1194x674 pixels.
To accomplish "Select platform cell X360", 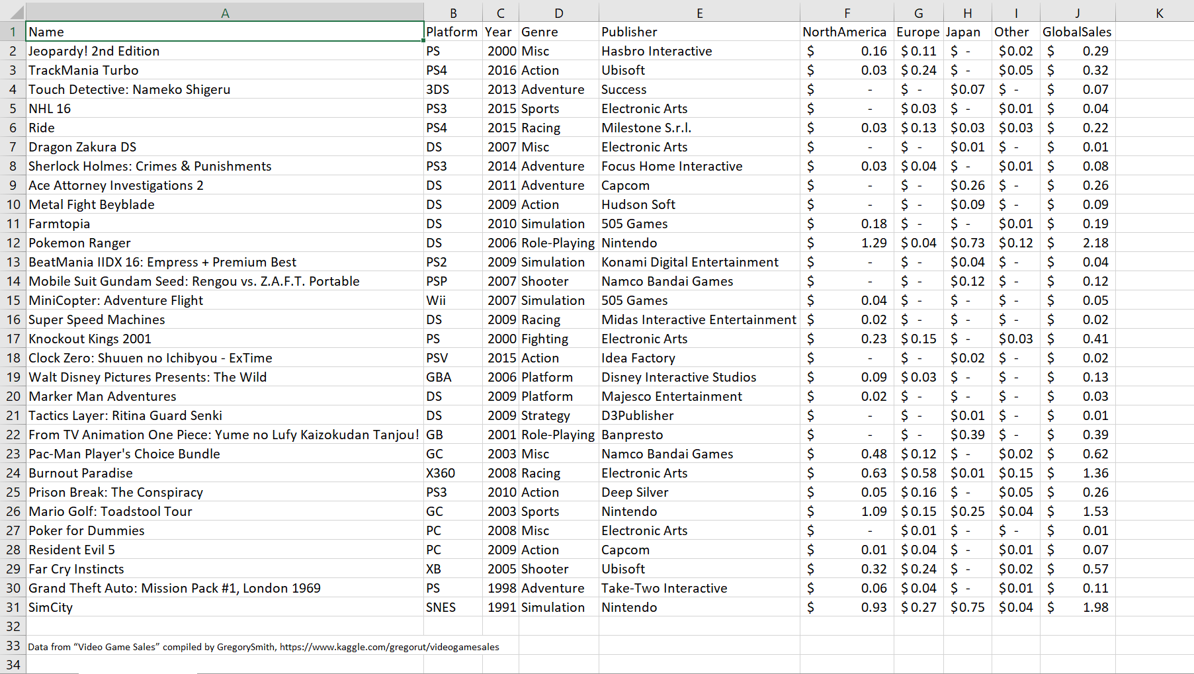I will click(453, 473).
